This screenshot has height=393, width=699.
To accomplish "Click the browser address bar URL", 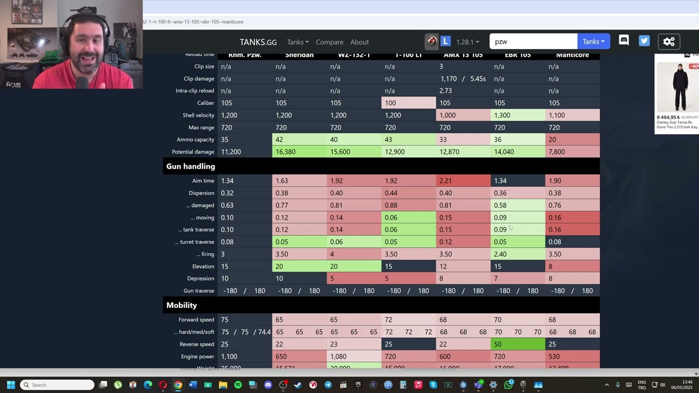I will [193, 22].
